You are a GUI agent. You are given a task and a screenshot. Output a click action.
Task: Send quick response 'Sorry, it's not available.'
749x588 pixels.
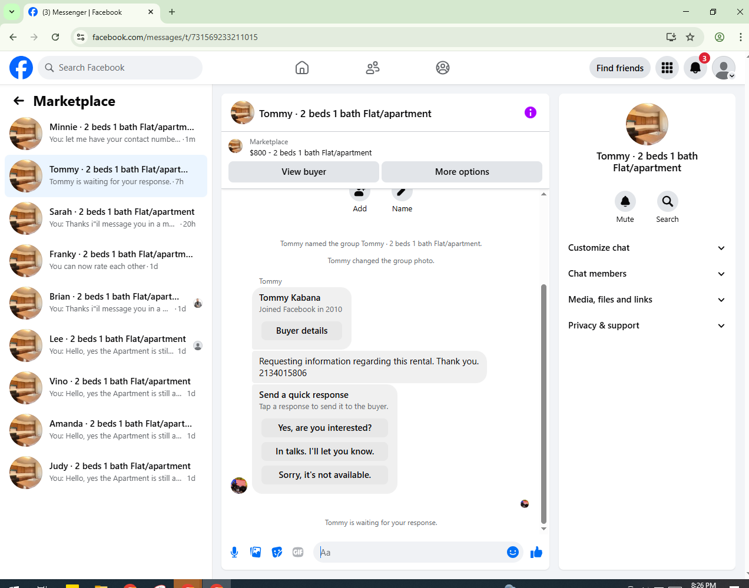coord(325,475)
